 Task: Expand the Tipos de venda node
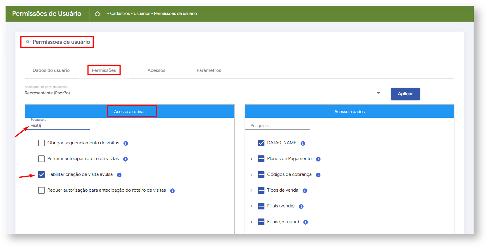pos(251,190)
